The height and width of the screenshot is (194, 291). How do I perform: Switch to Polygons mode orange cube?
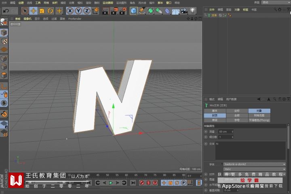point(4,75)
